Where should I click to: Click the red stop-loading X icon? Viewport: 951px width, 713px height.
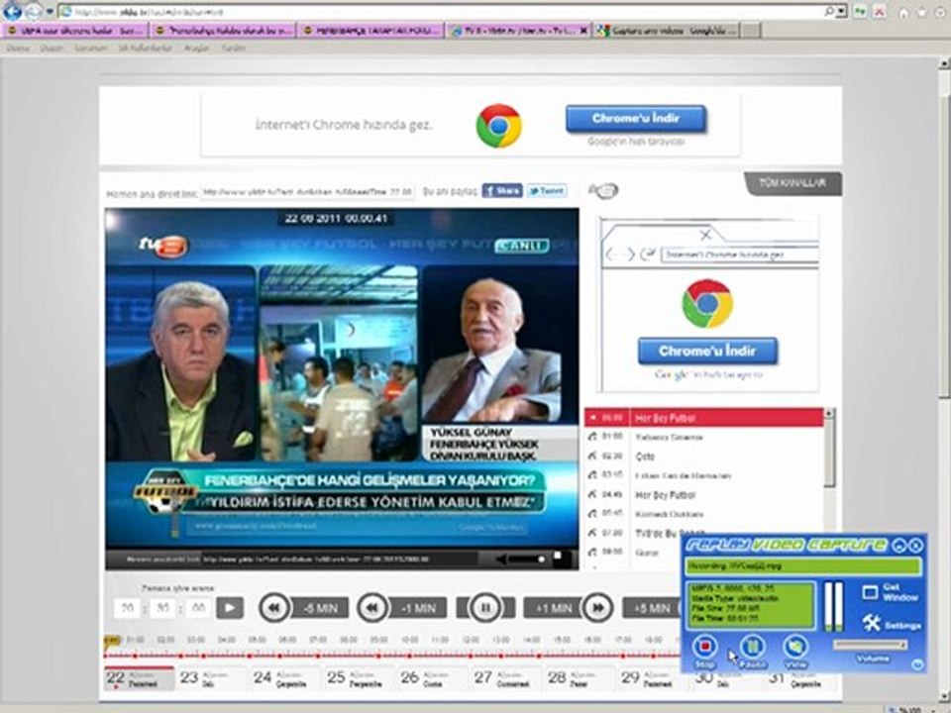879,12
